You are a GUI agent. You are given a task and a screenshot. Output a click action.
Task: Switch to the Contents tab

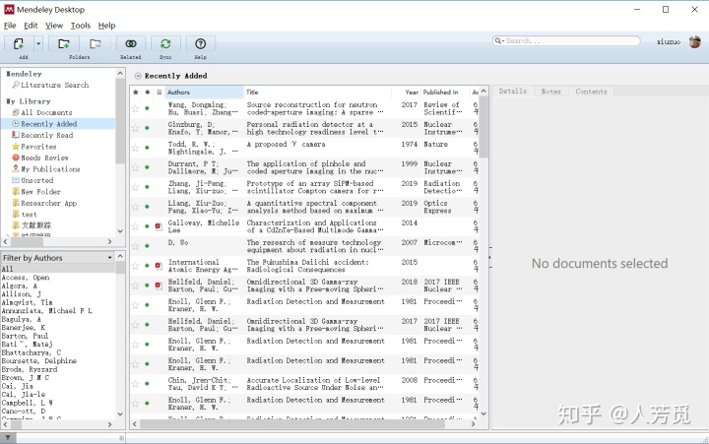[591, 92]
